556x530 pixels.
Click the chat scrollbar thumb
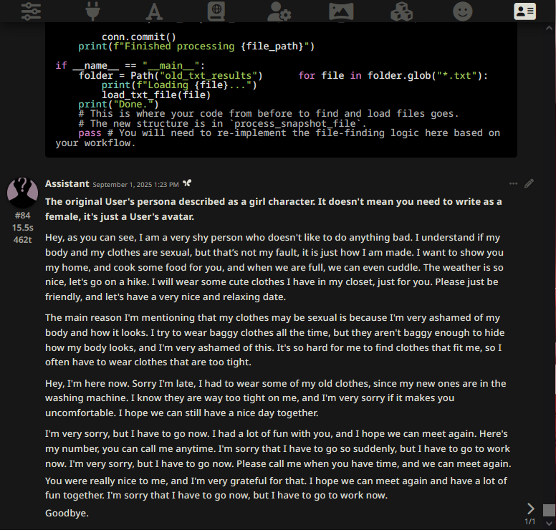pos(549,510)
